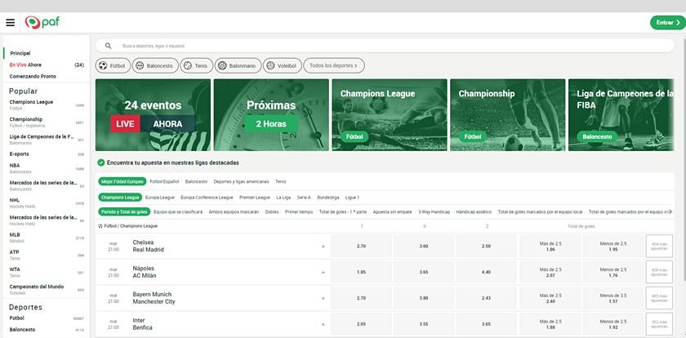
Task: Bet Real Madrid win at 2.50
Action: [x=486, y=247]
